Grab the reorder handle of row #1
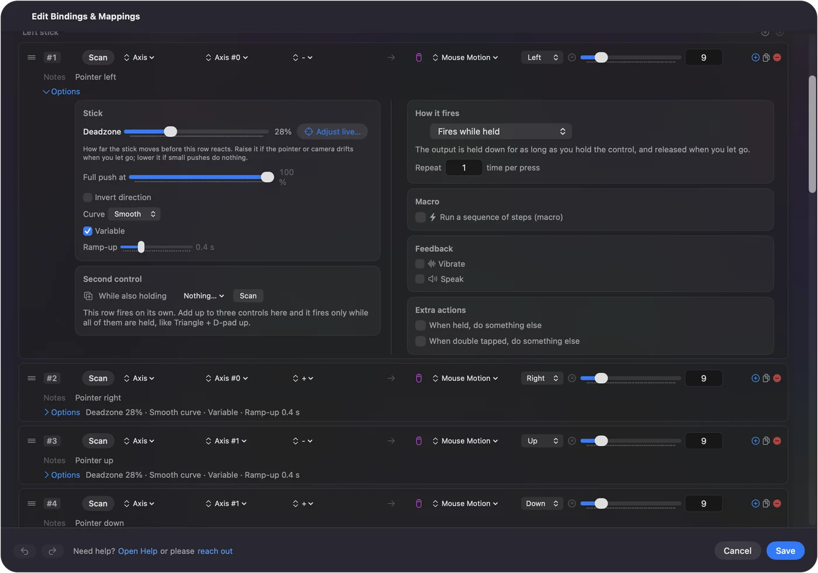818x573 pixels. click(x=32, y=57)
